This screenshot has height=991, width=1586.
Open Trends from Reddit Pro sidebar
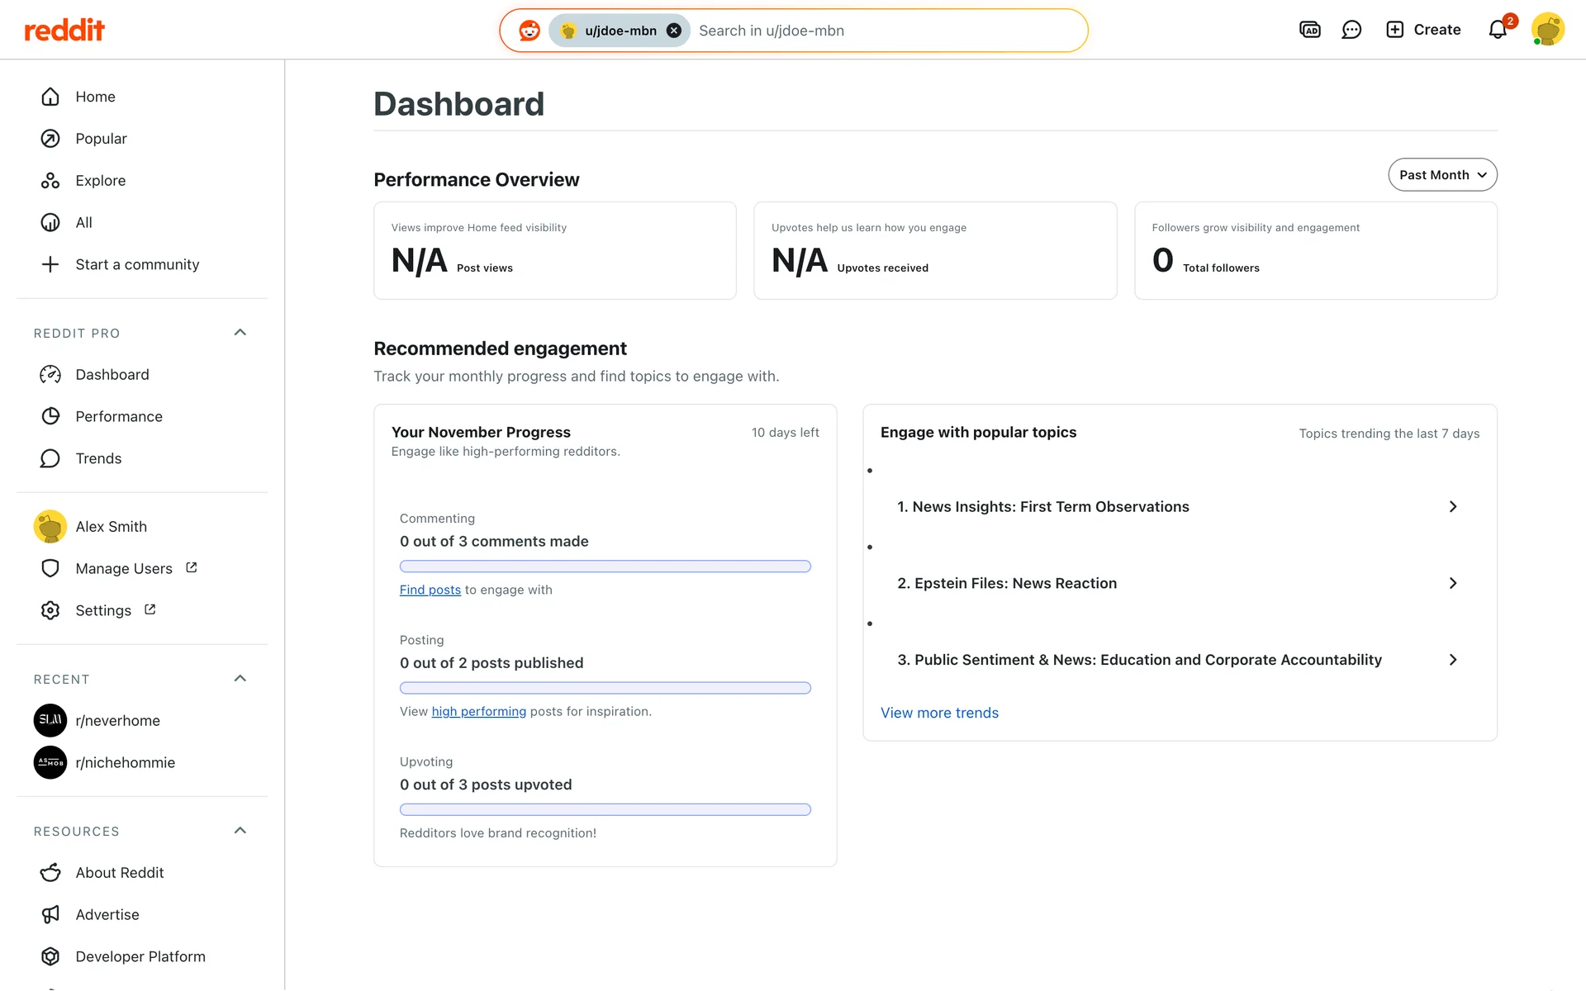coord(98,458)
